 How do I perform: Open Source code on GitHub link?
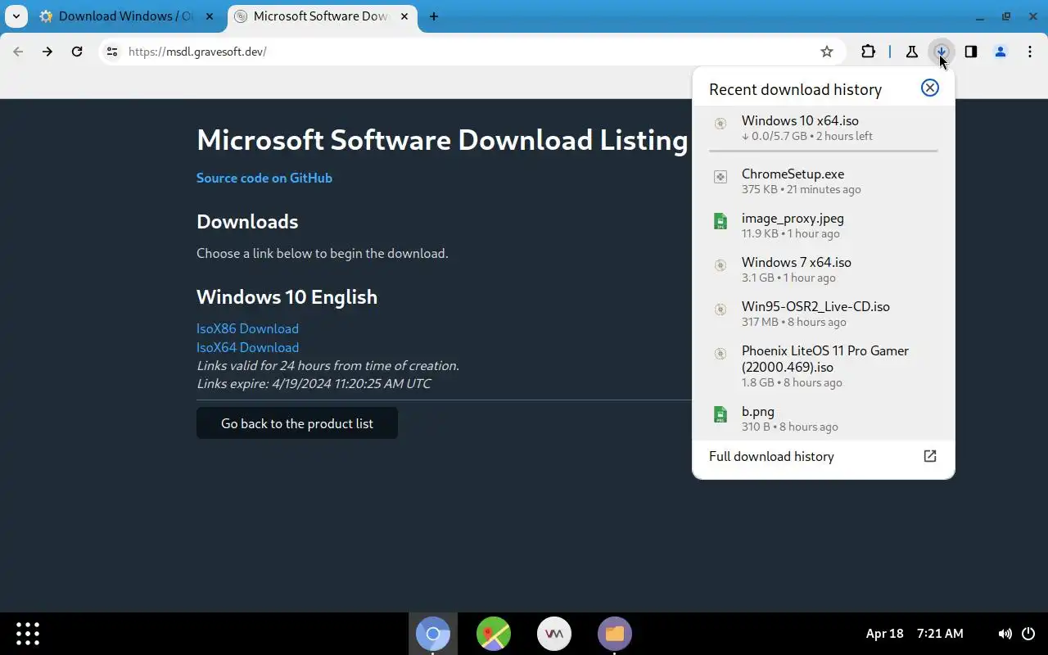point(264,178)
